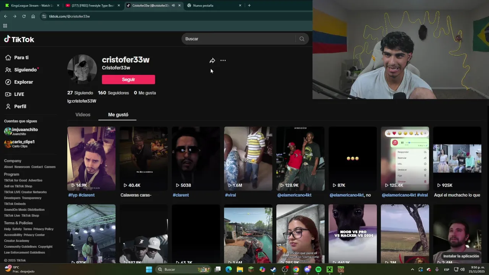Go to the browser home page

[x=33, y=16]
